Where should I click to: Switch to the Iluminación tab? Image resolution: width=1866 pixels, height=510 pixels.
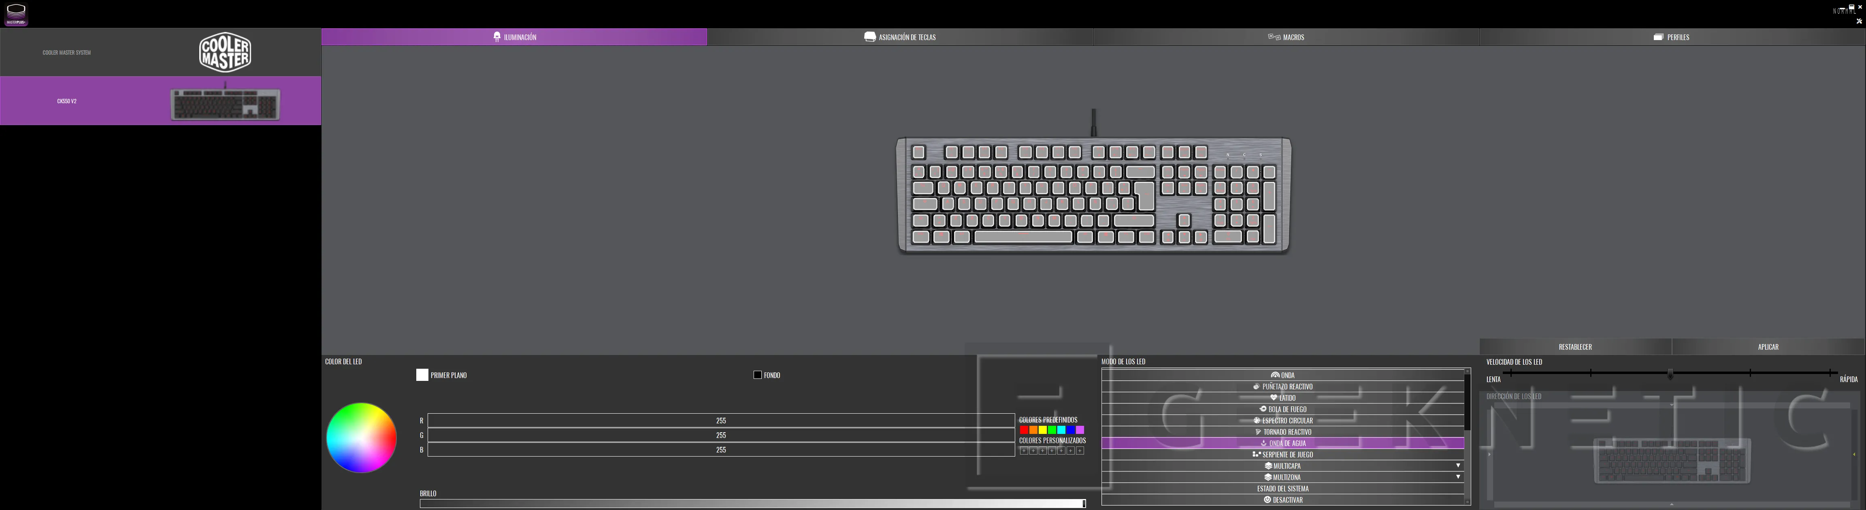pyautogui.click(x=514, y=37)
